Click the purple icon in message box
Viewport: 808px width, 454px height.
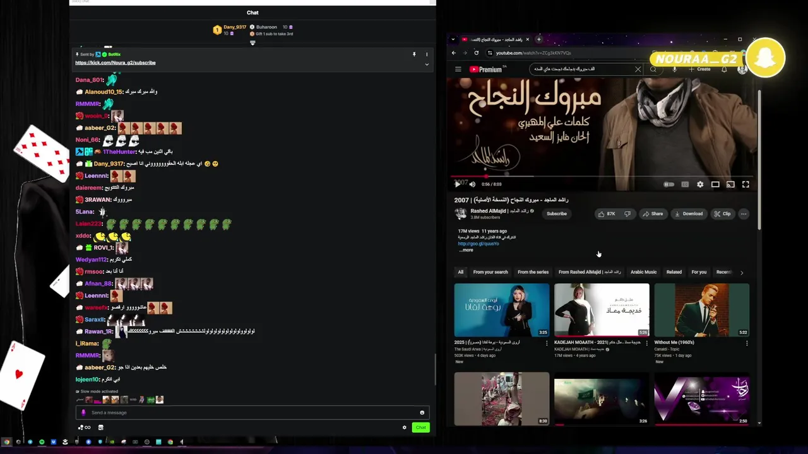[83, 412]
